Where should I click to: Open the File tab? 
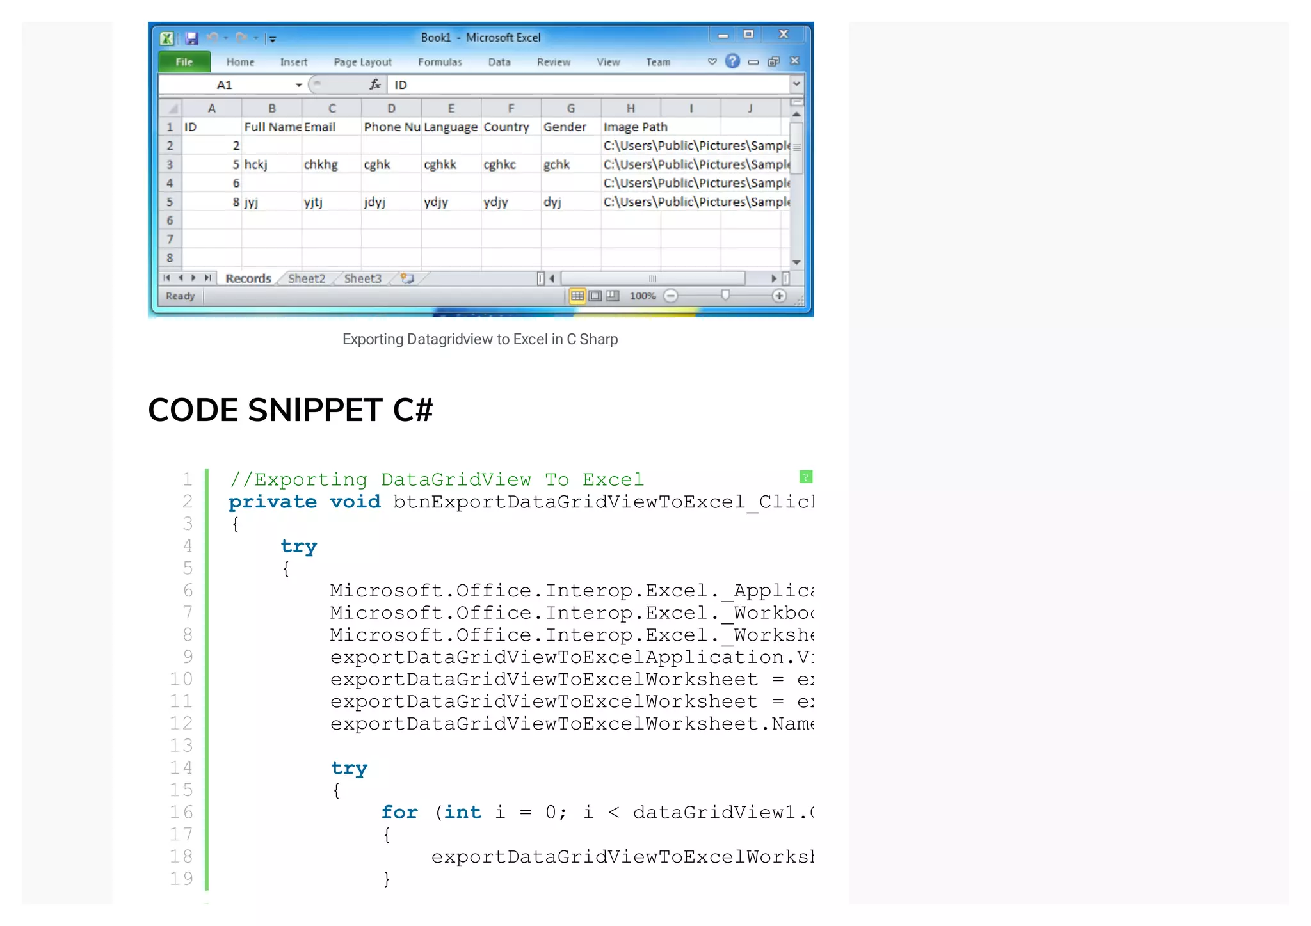click(184, 61)
